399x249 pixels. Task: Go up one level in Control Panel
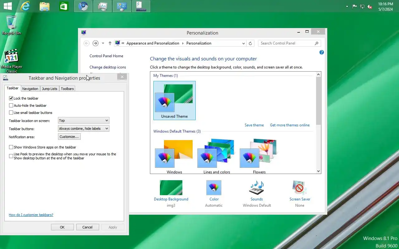[x=110, y=43]
